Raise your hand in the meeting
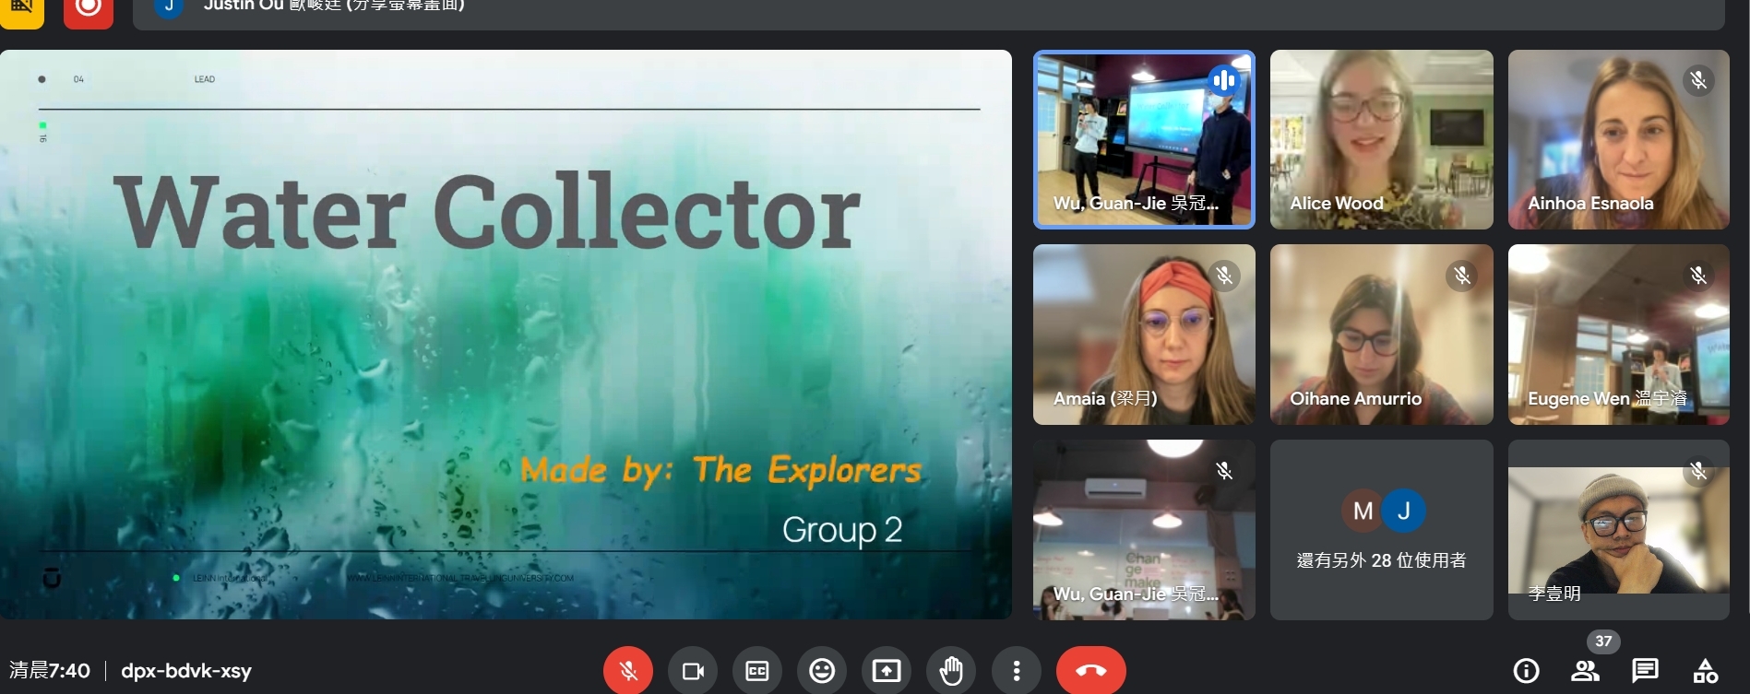Screen dimensions: 1750x694 pyautogui.click(x=950, y=671)
